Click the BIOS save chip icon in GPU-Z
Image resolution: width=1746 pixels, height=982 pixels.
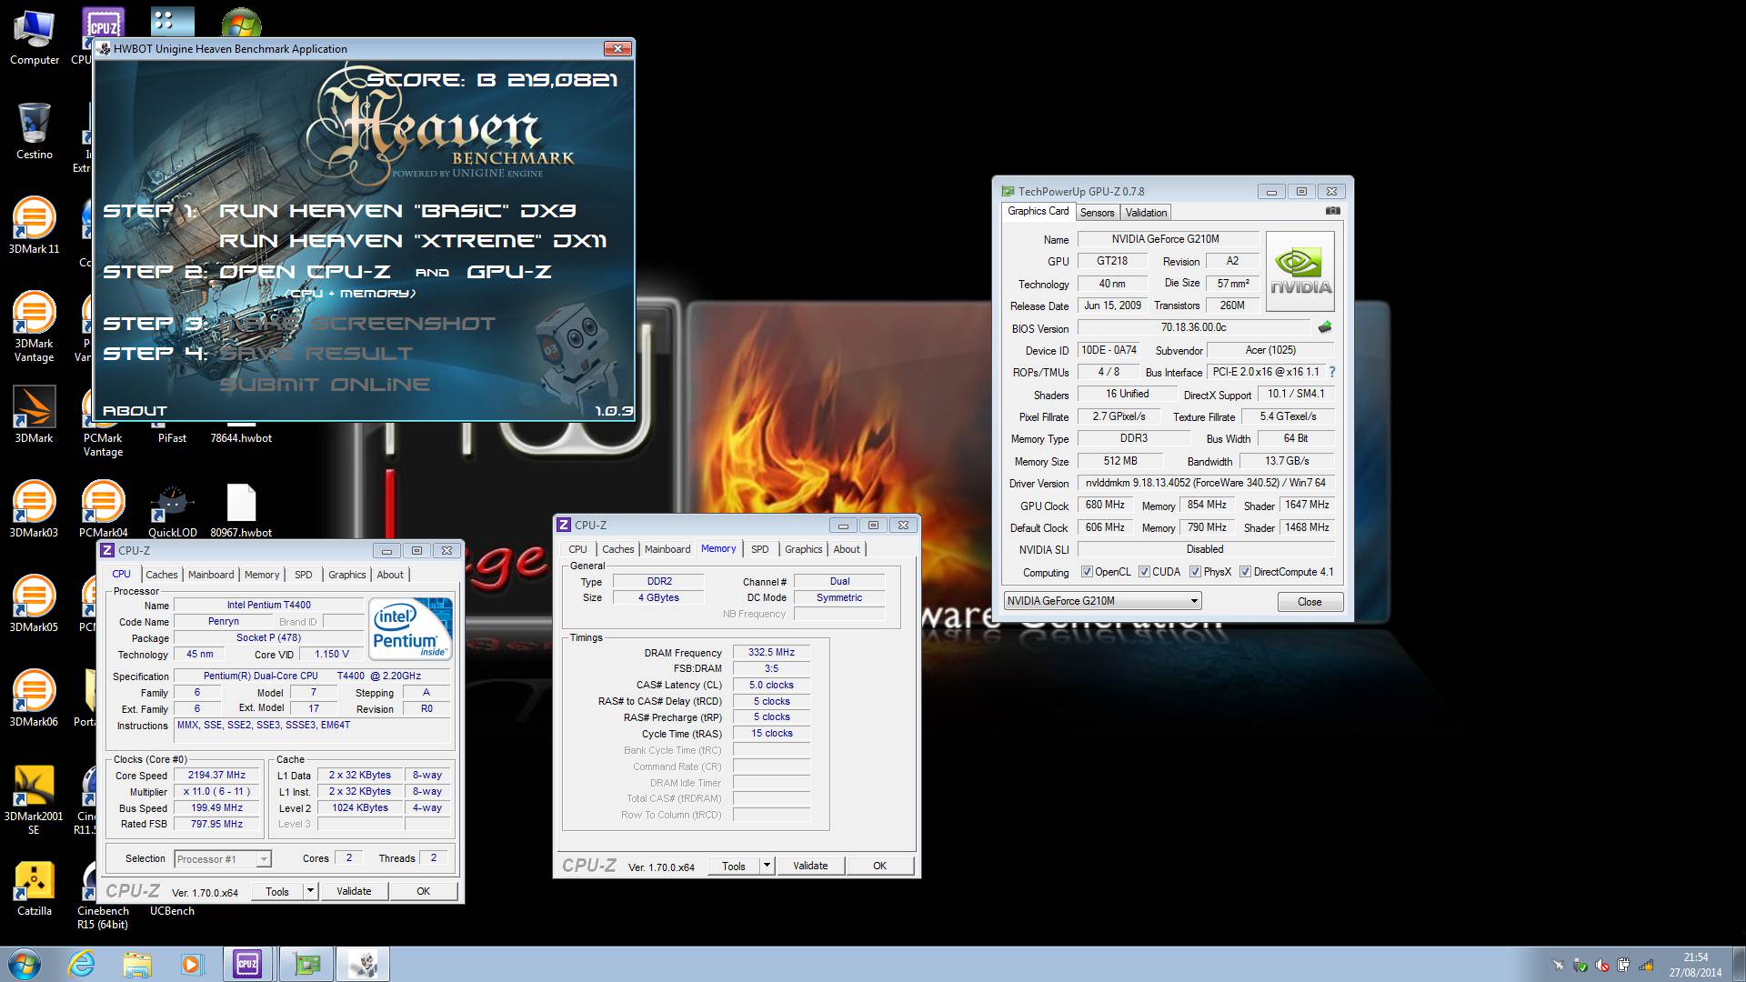click(1325, 327)
